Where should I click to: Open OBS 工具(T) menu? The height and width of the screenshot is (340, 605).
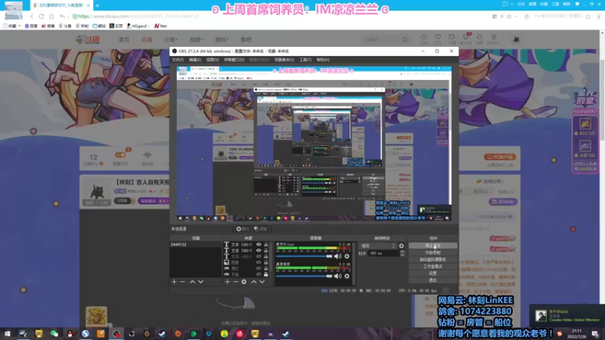click(306, 60)
